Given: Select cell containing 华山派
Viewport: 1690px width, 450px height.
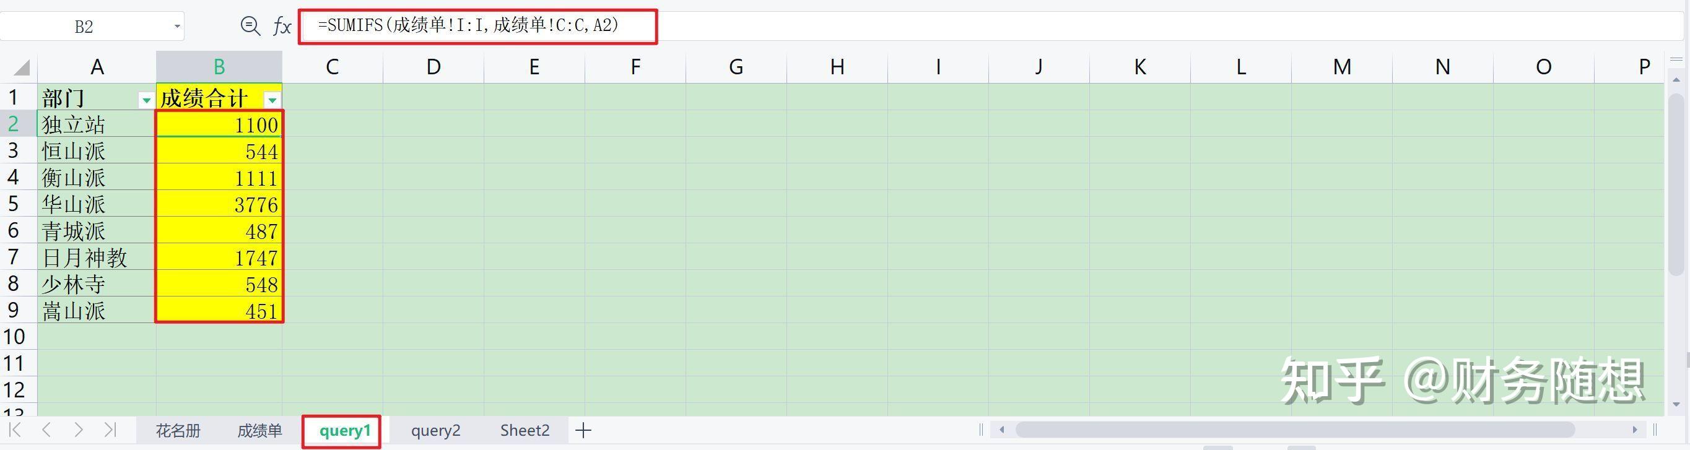Looking at the screenshot, I should pyautogui.click(x=97, y=204).
